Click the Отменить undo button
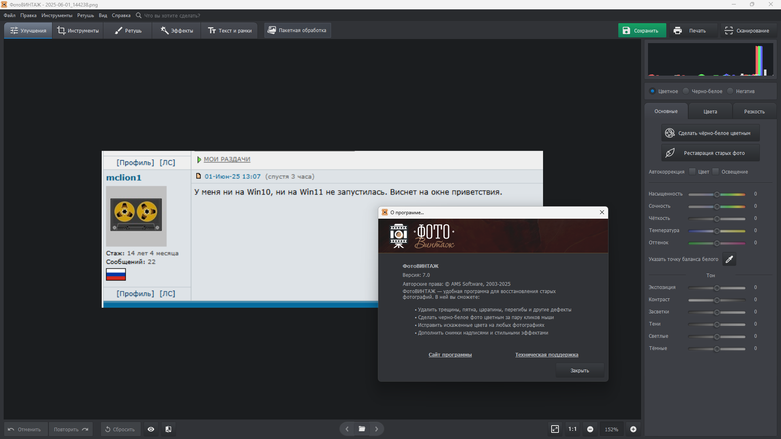 click(x=26, y=429)
